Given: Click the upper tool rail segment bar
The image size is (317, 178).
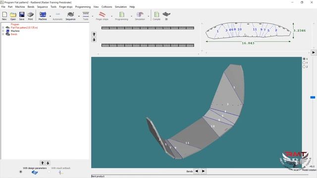Looking at the screenshot, I should (148, 28).
